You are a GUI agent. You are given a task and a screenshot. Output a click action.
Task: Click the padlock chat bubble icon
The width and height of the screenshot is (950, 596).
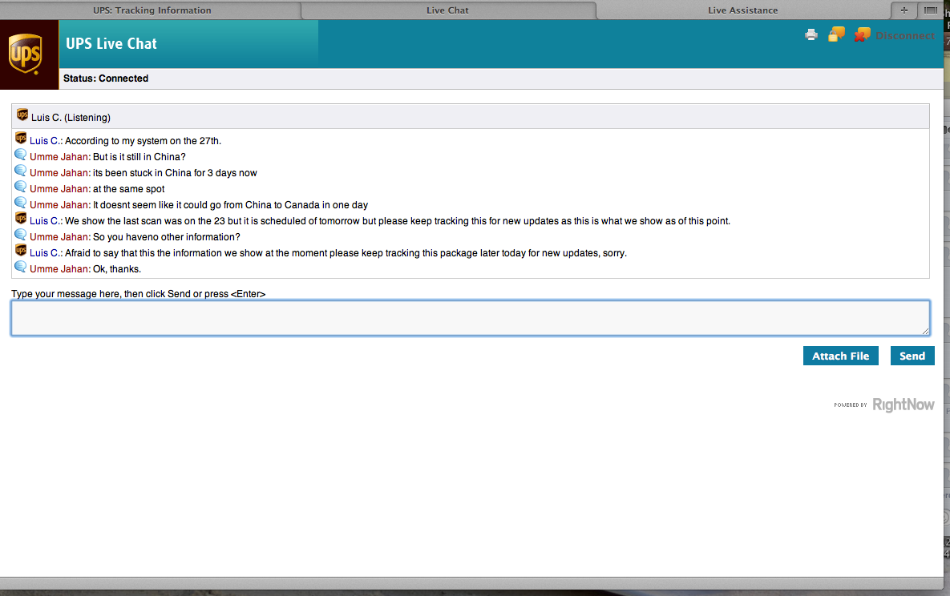(837, 34)
